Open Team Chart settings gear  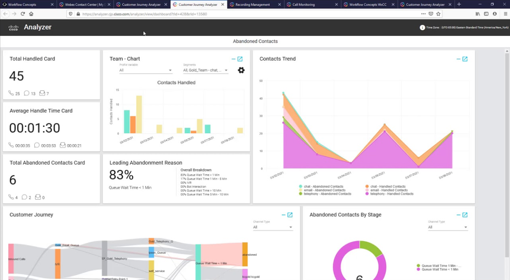click(x=241, y=70)
